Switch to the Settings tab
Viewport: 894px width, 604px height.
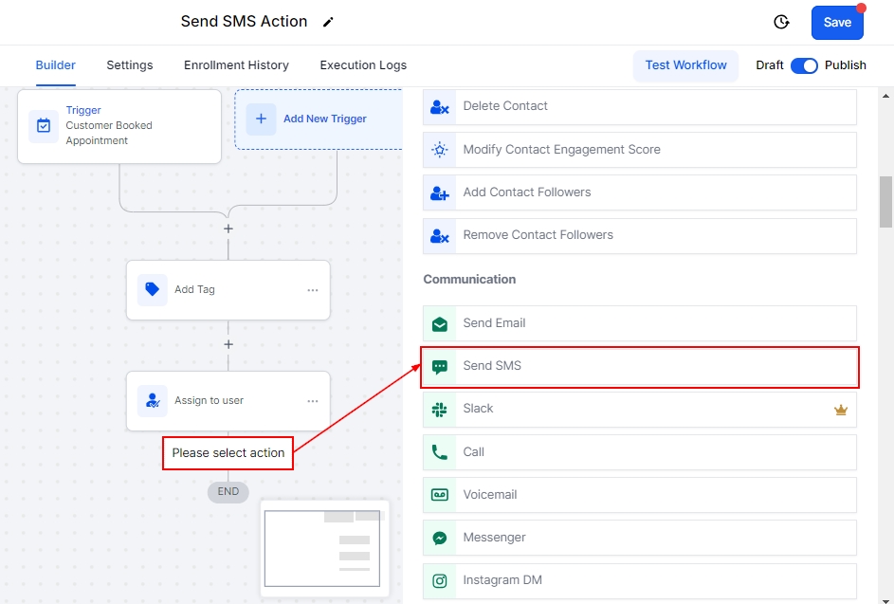[x=130, y=65]
